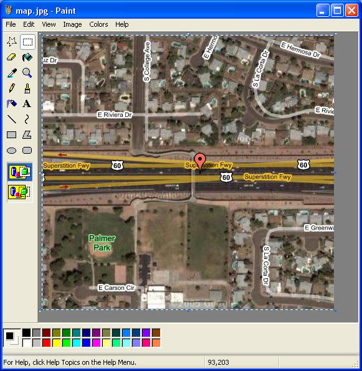
Task: Choose the Fill With Color bucket
Action: [27, 57]
